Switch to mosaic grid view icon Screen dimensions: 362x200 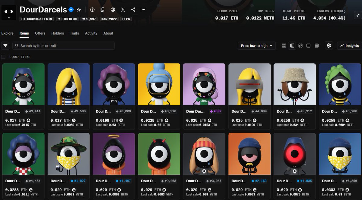[x=300, y=45]
